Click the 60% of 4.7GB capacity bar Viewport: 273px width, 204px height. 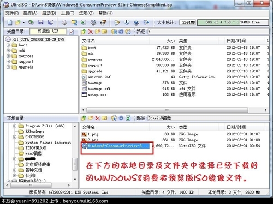click(233, 22)
